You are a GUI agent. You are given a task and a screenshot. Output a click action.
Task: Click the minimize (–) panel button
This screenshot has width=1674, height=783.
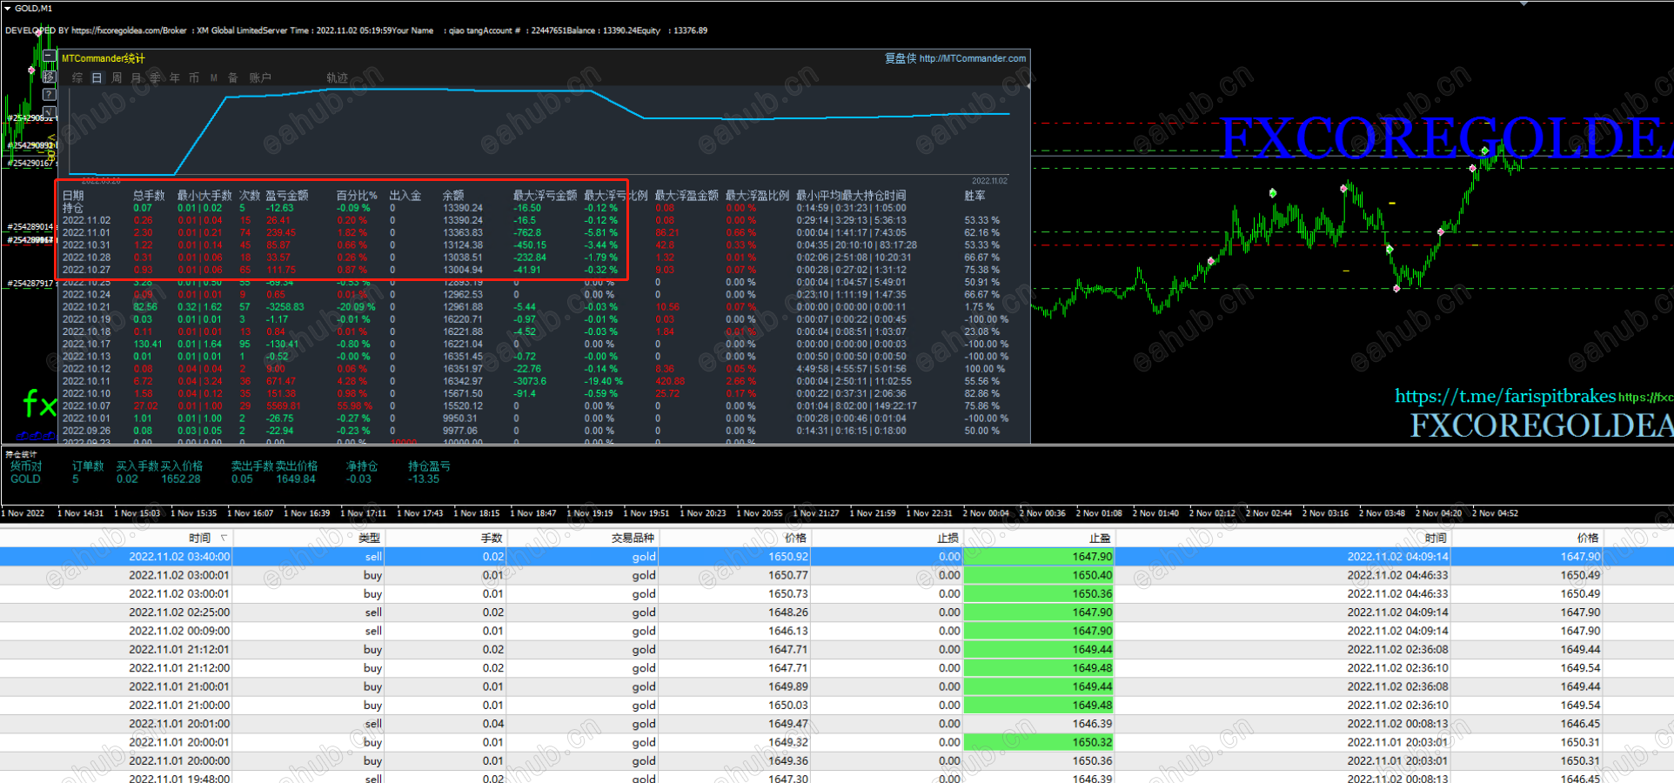pyautogui.click(x=50, y=57)
